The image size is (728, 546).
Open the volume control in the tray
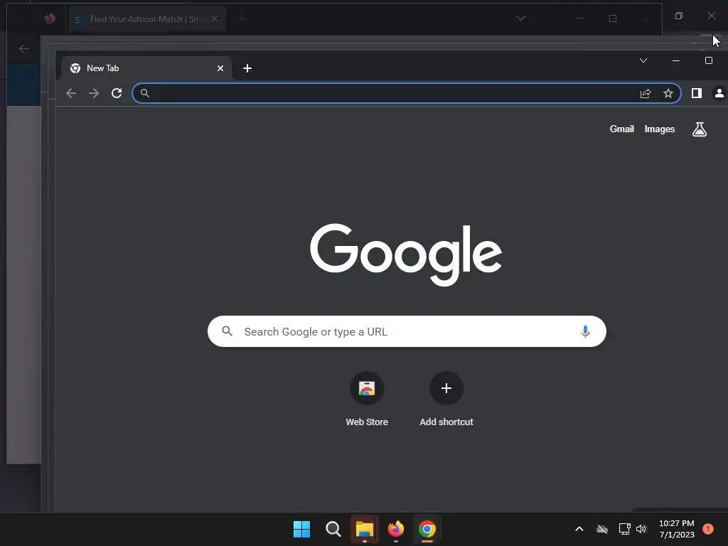point(641,529)
